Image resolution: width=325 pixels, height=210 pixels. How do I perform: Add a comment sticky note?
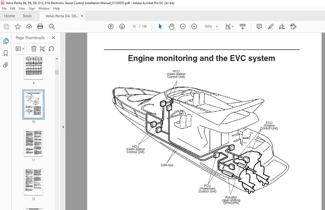click(259, 27)
